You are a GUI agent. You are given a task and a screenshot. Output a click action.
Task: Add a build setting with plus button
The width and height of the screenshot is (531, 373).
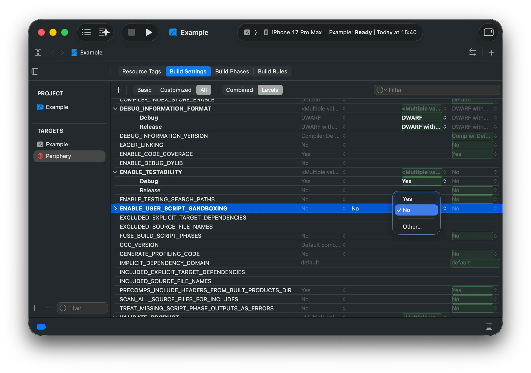[118, 90]
